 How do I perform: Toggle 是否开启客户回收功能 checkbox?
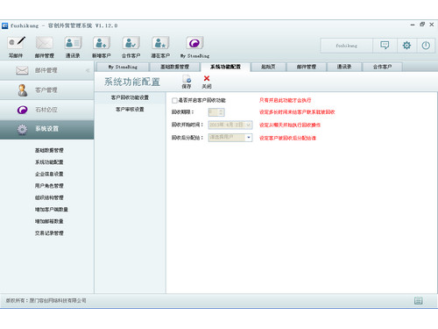click(x=174, y=101)
